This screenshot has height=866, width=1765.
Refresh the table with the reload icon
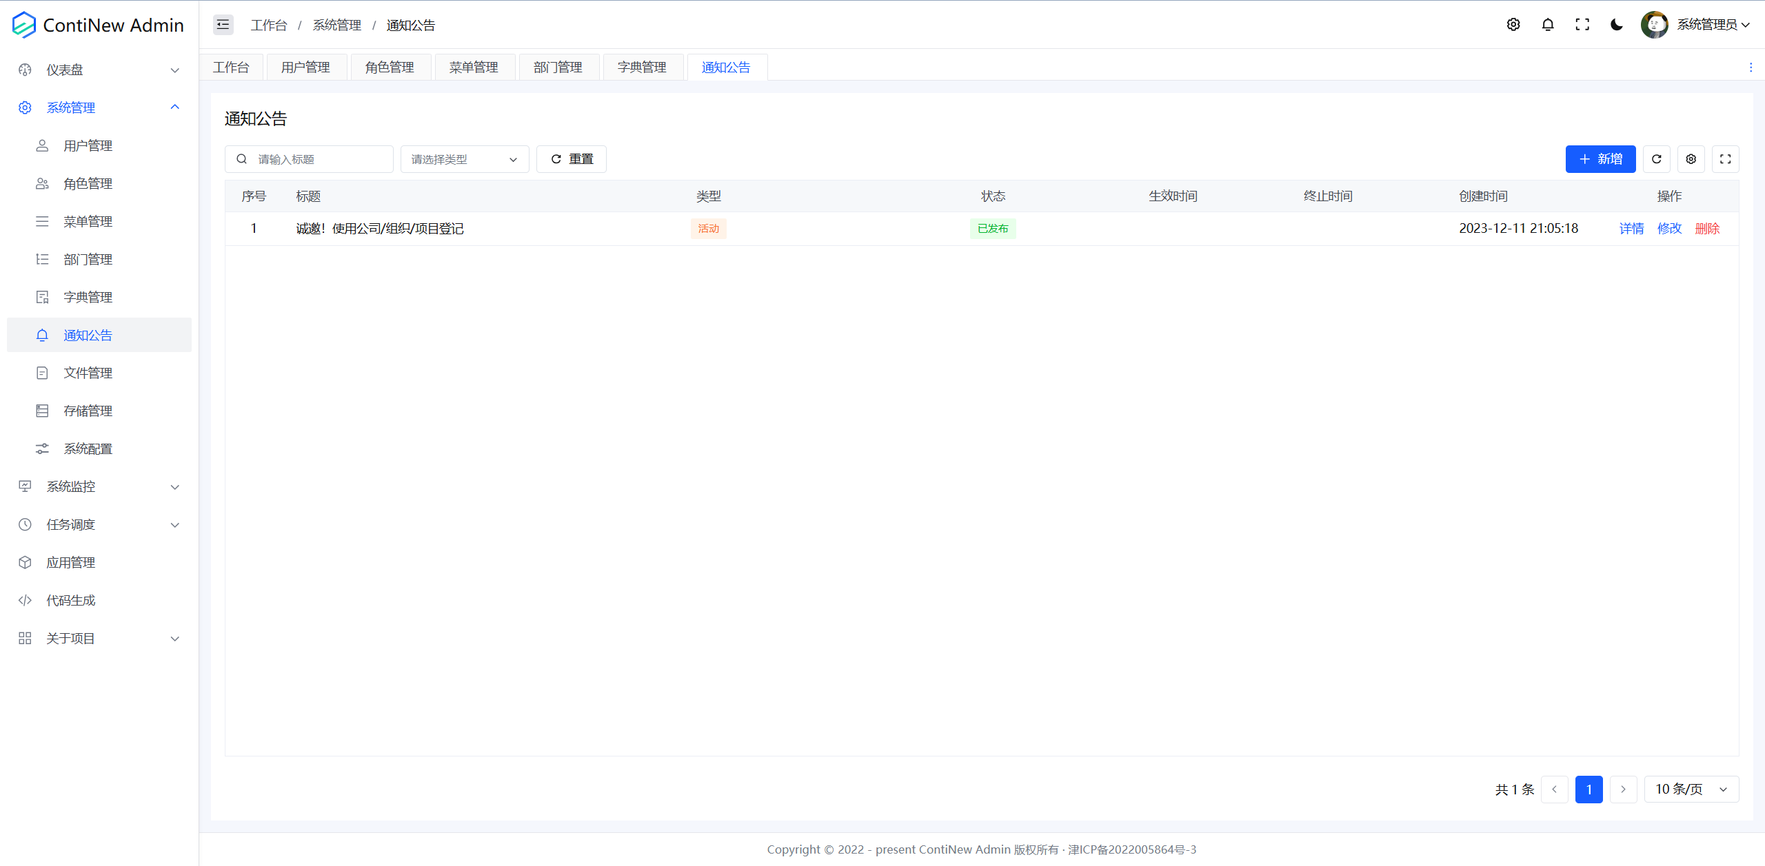(1656, 158)
